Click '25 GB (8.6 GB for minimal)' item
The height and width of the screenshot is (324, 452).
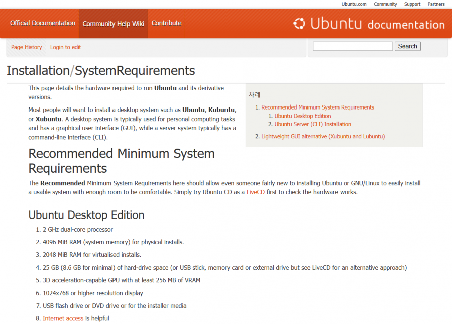[225, 268]
